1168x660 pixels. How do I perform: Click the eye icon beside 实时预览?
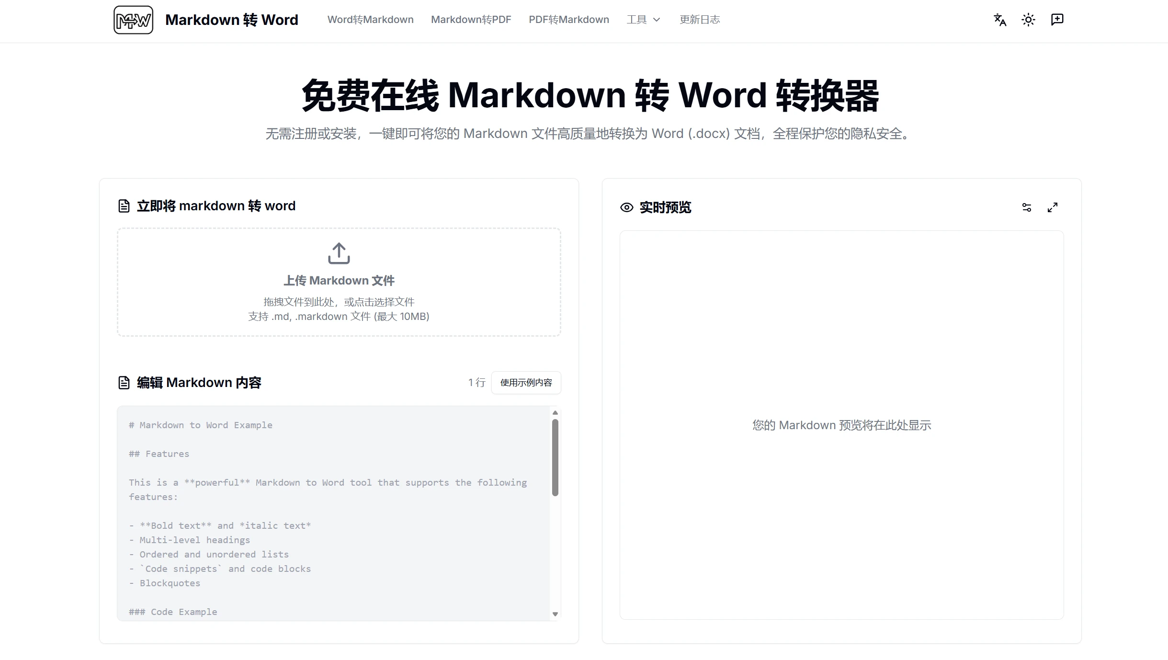coord(627,207)
